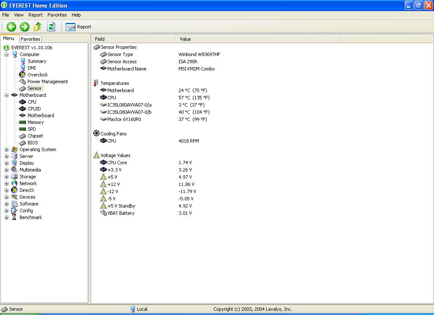Select the Summary tree item
This screenshot has width=434, height=315.
coord(37,61)
